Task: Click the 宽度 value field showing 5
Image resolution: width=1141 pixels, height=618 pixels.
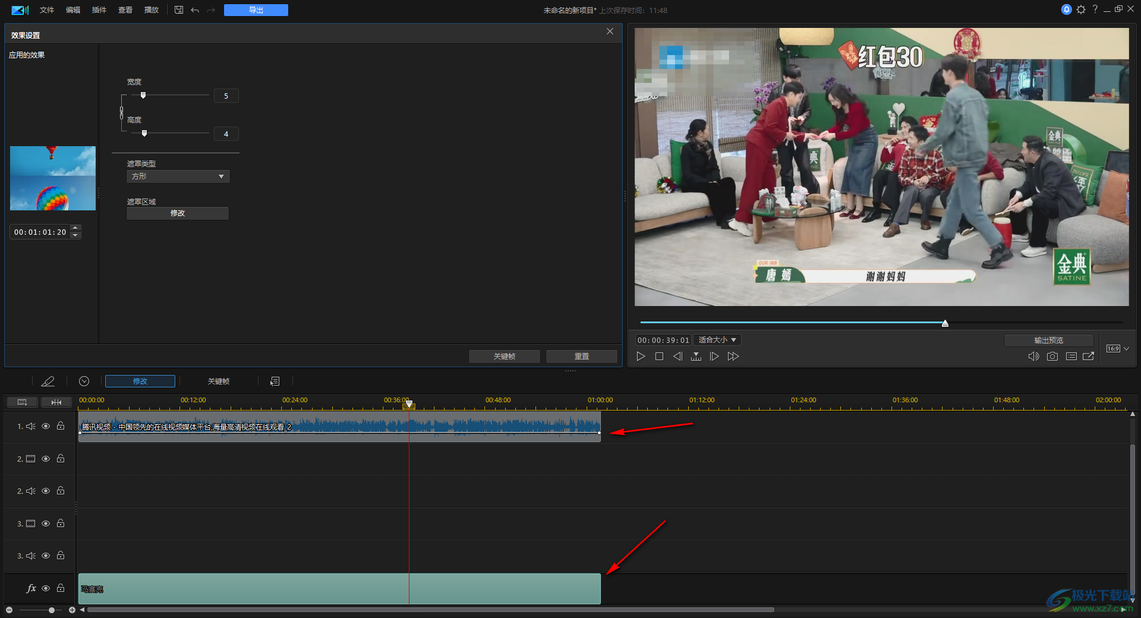Action: [x=226, y=96]
